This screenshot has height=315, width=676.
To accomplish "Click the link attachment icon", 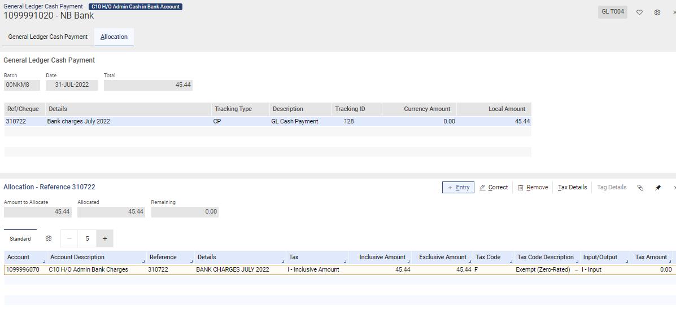I will (640, 188).
